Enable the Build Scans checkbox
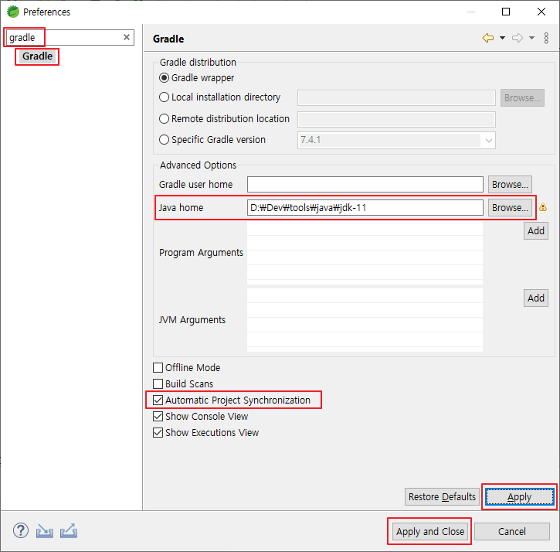The image size is (560, 552). pyautogui.click(x=158, y=383)
